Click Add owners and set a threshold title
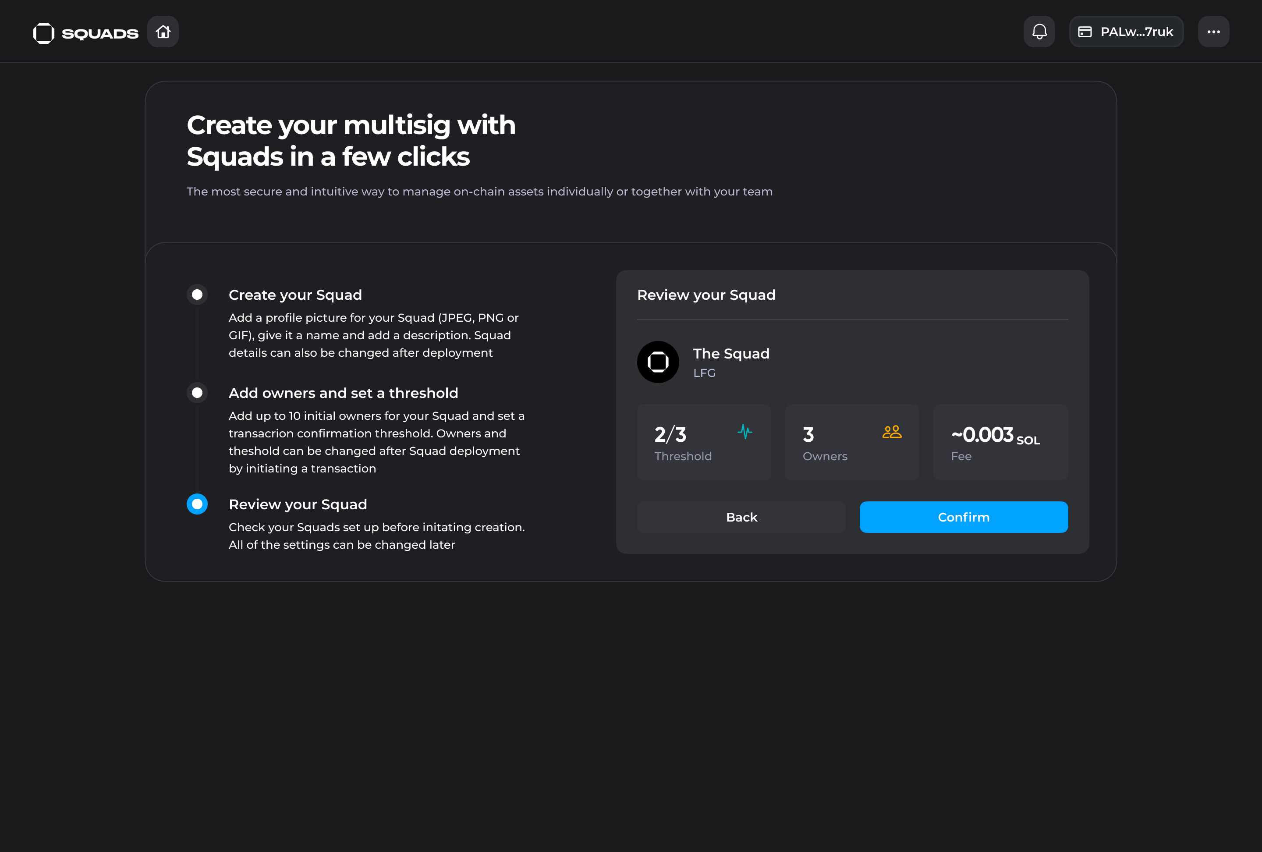This screenshot has width=1262, height=852. click(343, 393)
